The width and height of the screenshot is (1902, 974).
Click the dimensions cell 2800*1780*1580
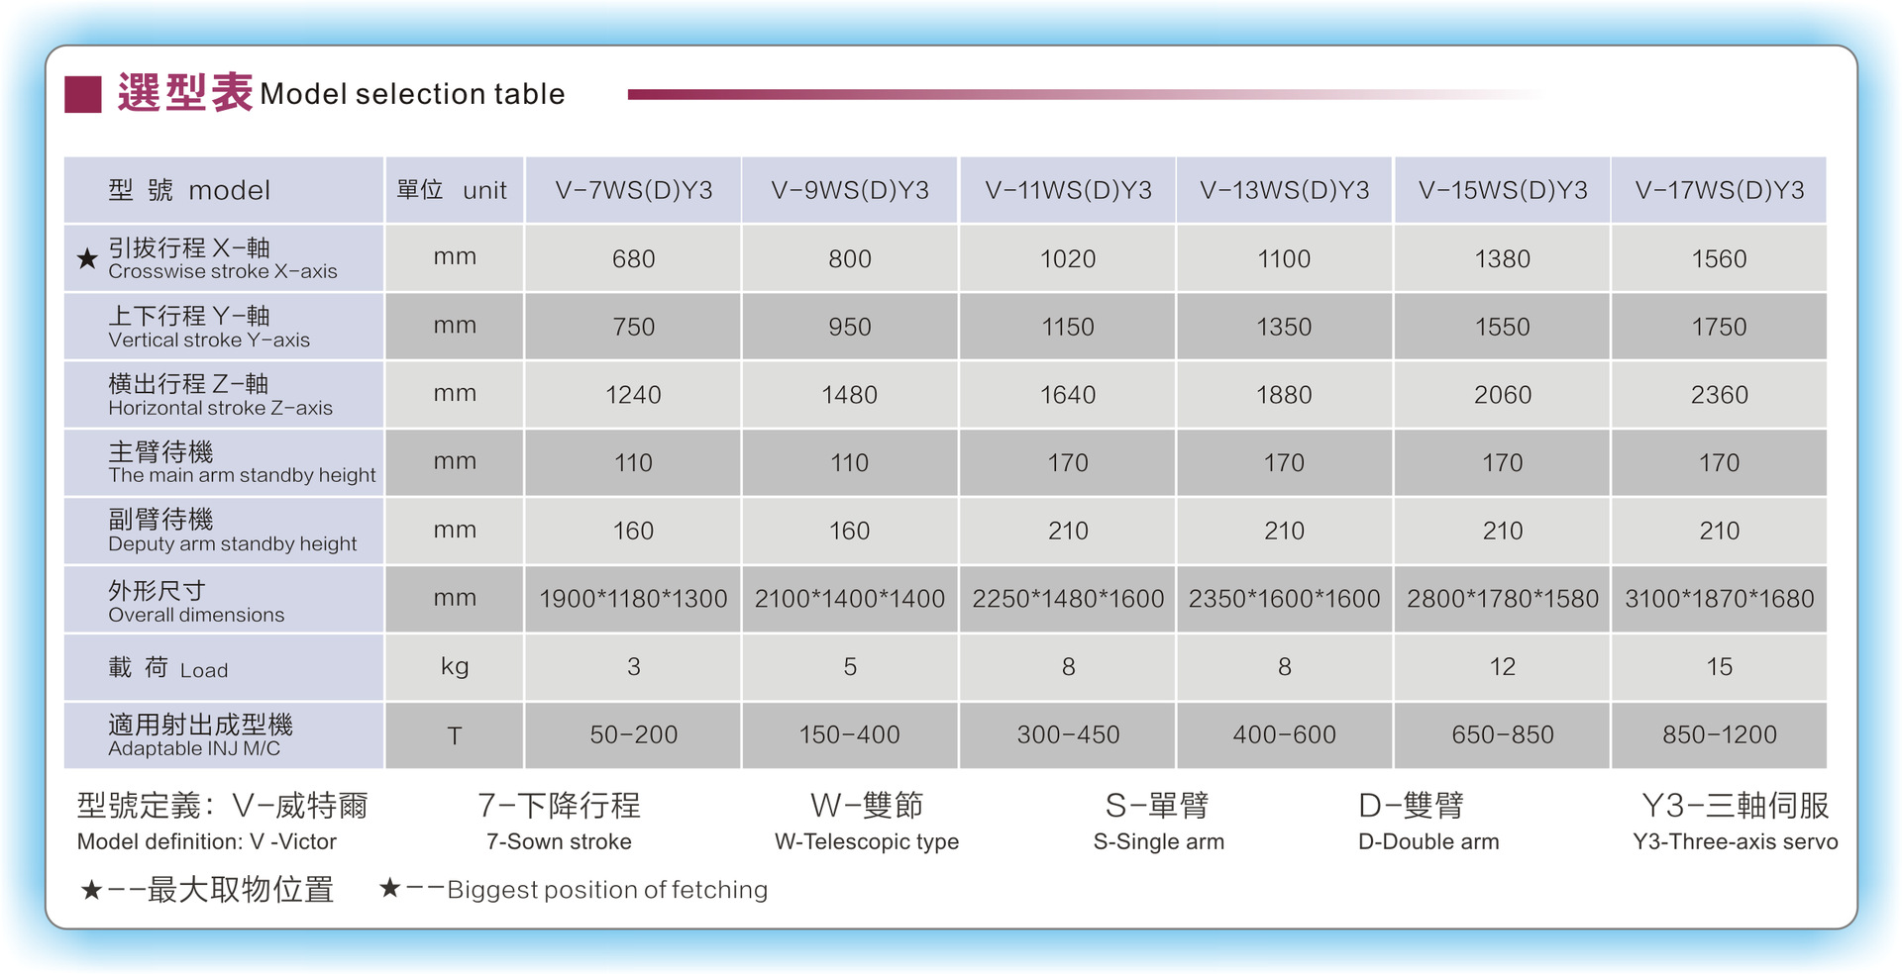[x=1503, y=599]
